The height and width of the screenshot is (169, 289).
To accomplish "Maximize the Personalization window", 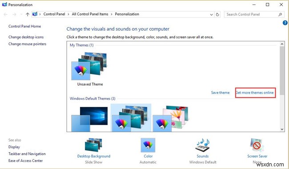I will pos(267,4).
